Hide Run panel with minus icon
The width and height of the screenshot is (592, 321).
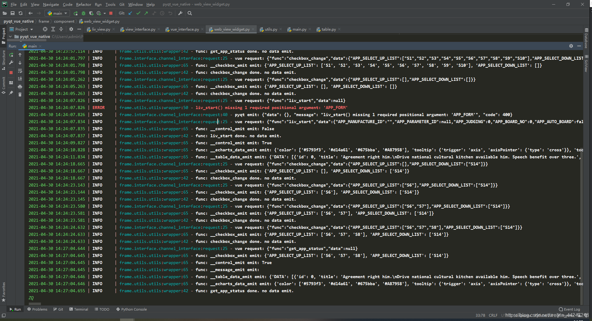click(579, 46)
